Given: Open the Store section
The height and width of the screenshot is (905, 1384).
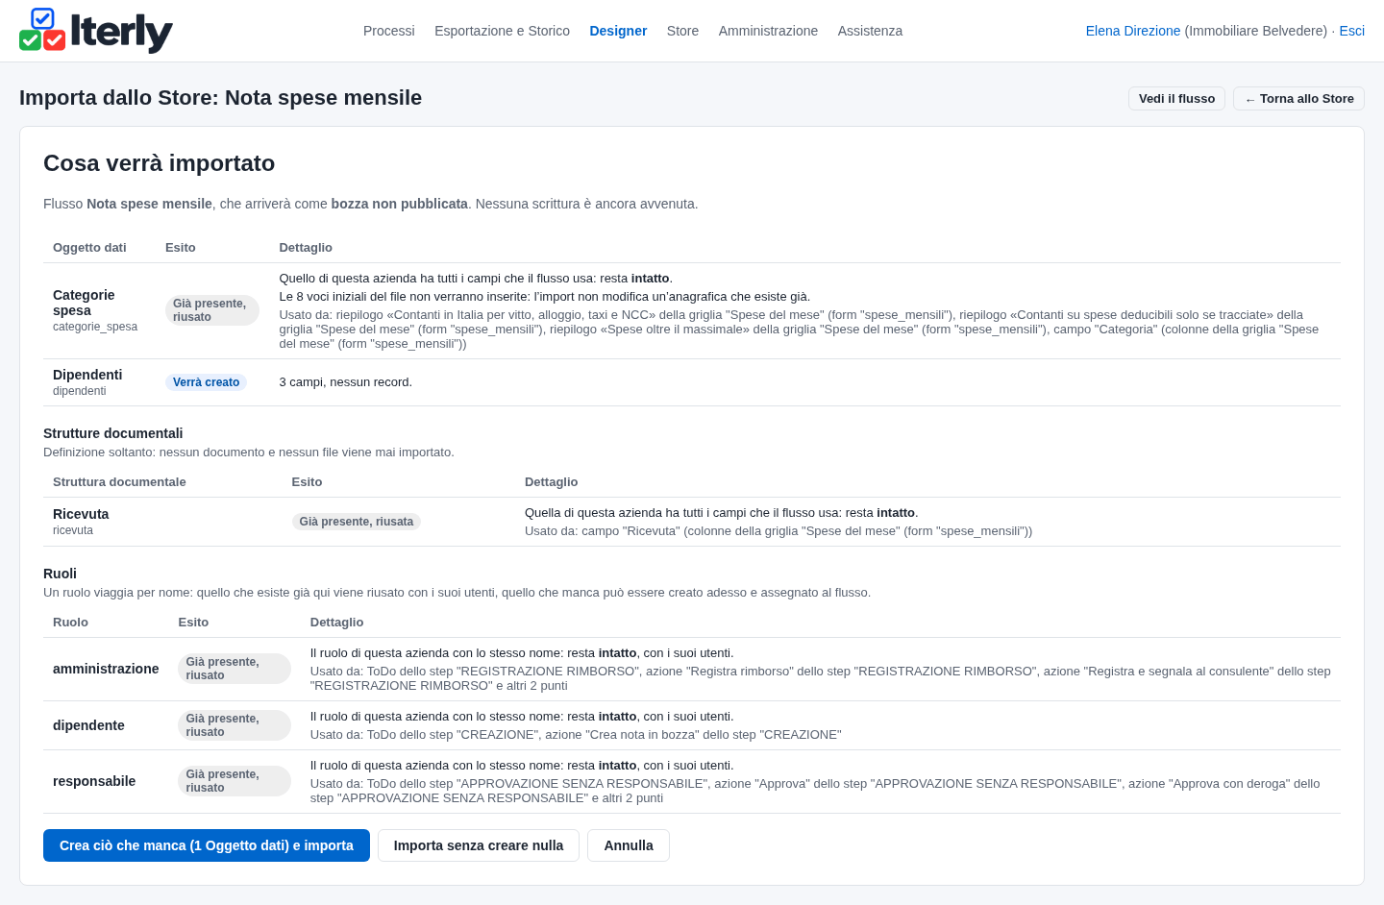Looking at the screenshot, I should (x=682, y=31).
